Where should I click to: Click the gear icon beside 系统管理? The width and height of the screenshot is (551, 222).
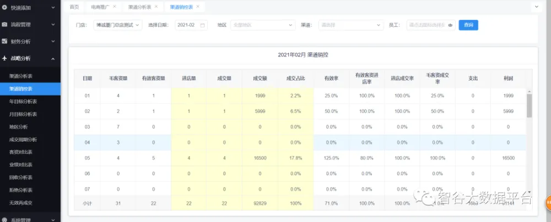(x=5, y=219)
